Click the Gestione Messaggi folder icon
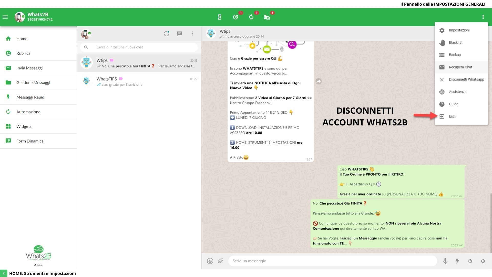492x277 pixels. click(x=8, y=83)
